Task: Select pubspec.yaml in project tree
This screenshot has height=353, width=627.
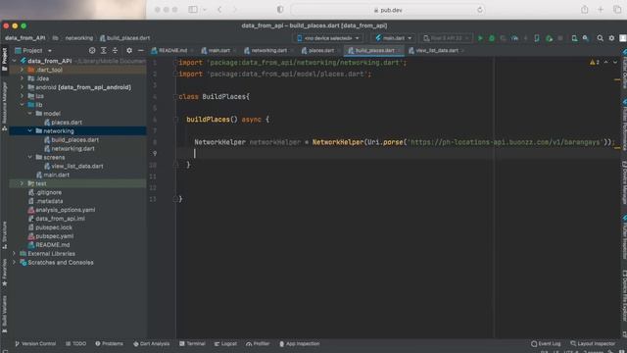Action: tap(55, 236)
